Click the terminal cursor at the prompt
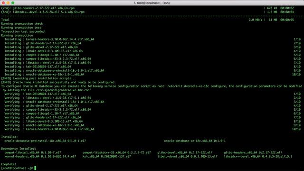The height and width of the screenshot is (171, 304). pos(35,168)
